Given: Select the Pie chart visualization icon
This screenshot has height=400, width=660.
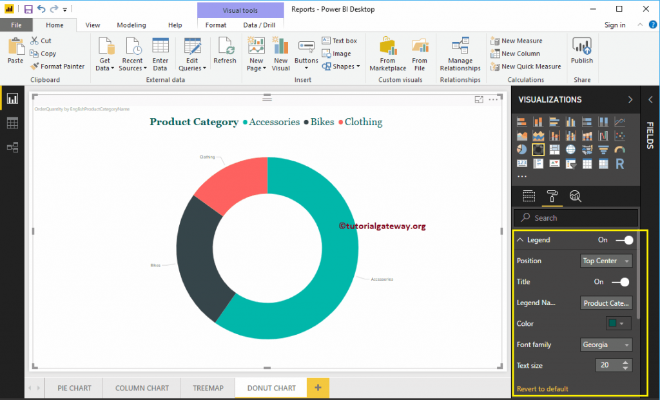Looking at the screenshot, I should click(x=521, y=150).
